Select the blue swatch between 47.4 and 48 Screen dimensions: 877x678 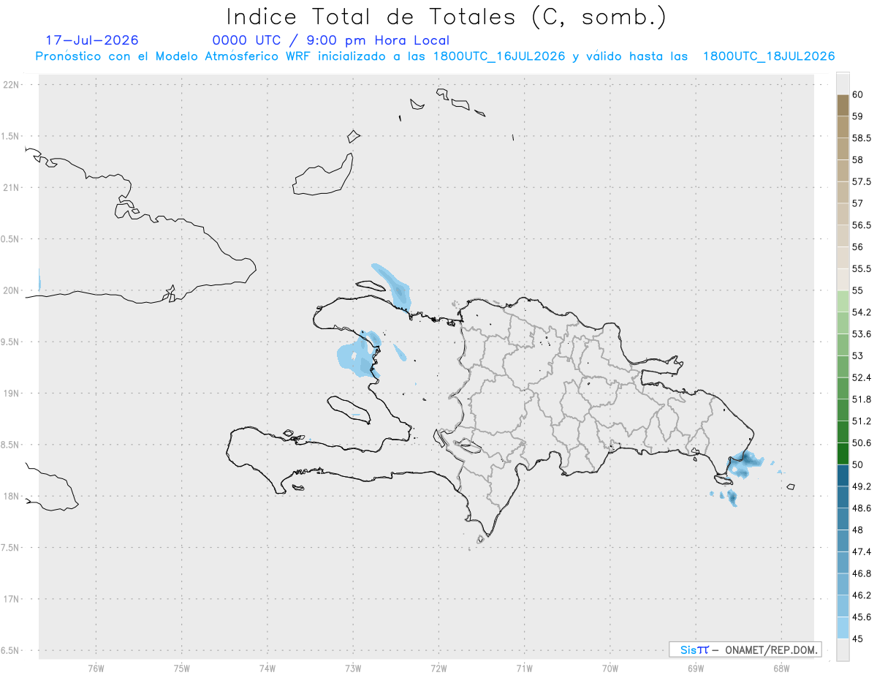click(843, 540)
